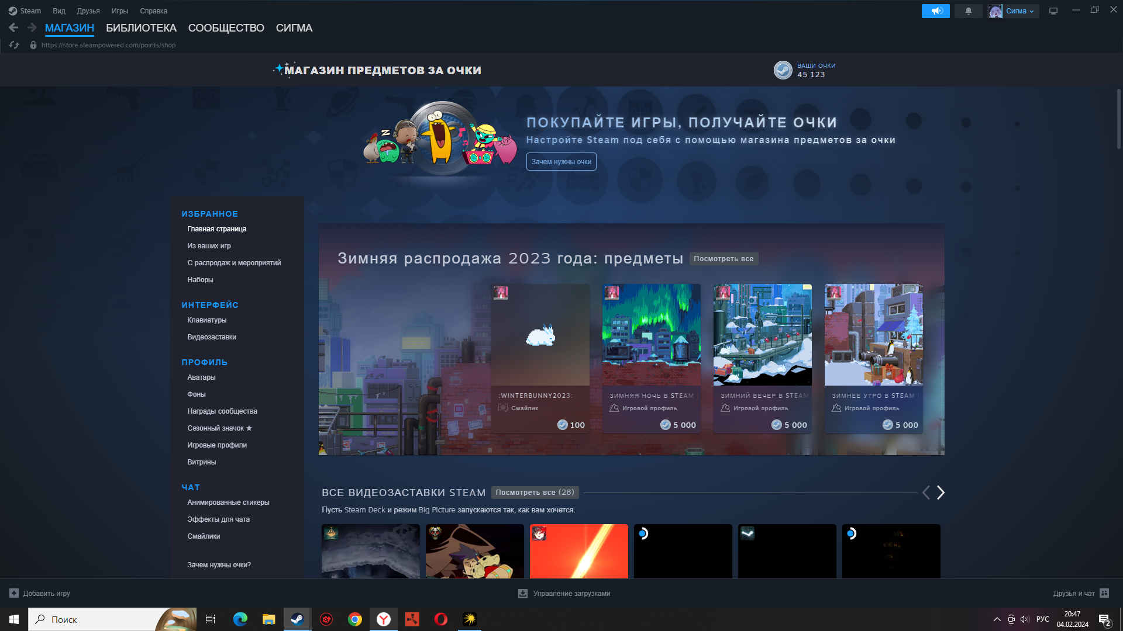Click Зачем нужны очки? sidebar link

coord(219,565)
